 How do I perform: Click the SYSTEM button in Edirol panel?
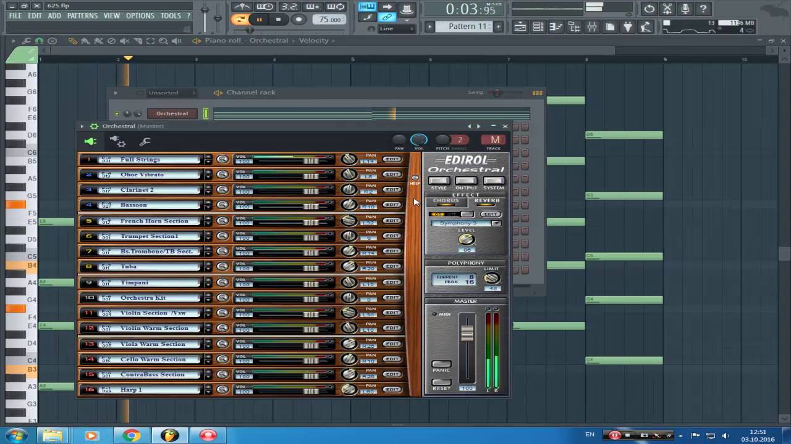(x=493, y=181)
